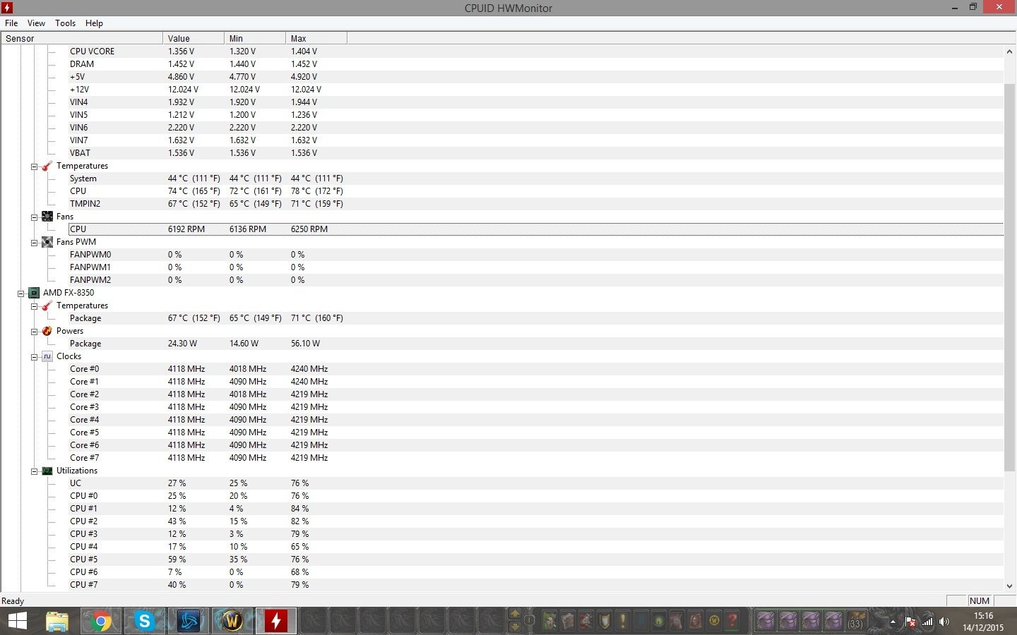The width and height of the screenshot is (1017, 635).
Task: Click the Fans section fan icon
Action: pos(47,217)
